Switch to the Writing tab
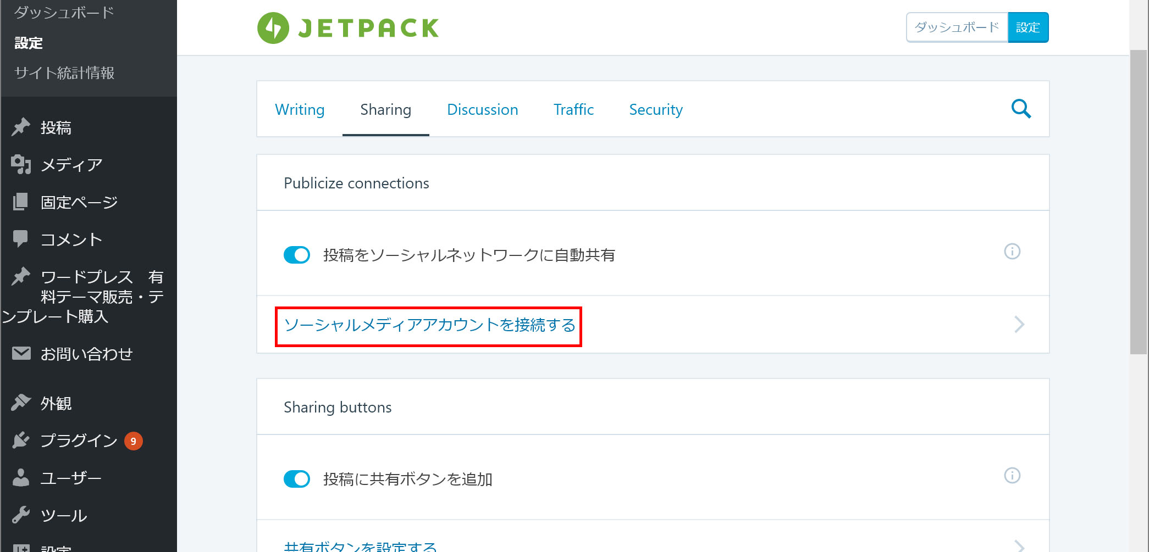 [300, 109]
